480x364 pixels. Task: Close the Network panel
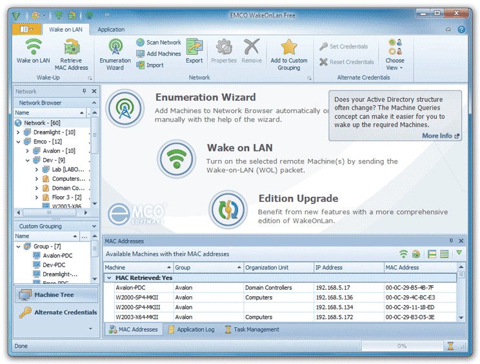[x=94, y=91]
